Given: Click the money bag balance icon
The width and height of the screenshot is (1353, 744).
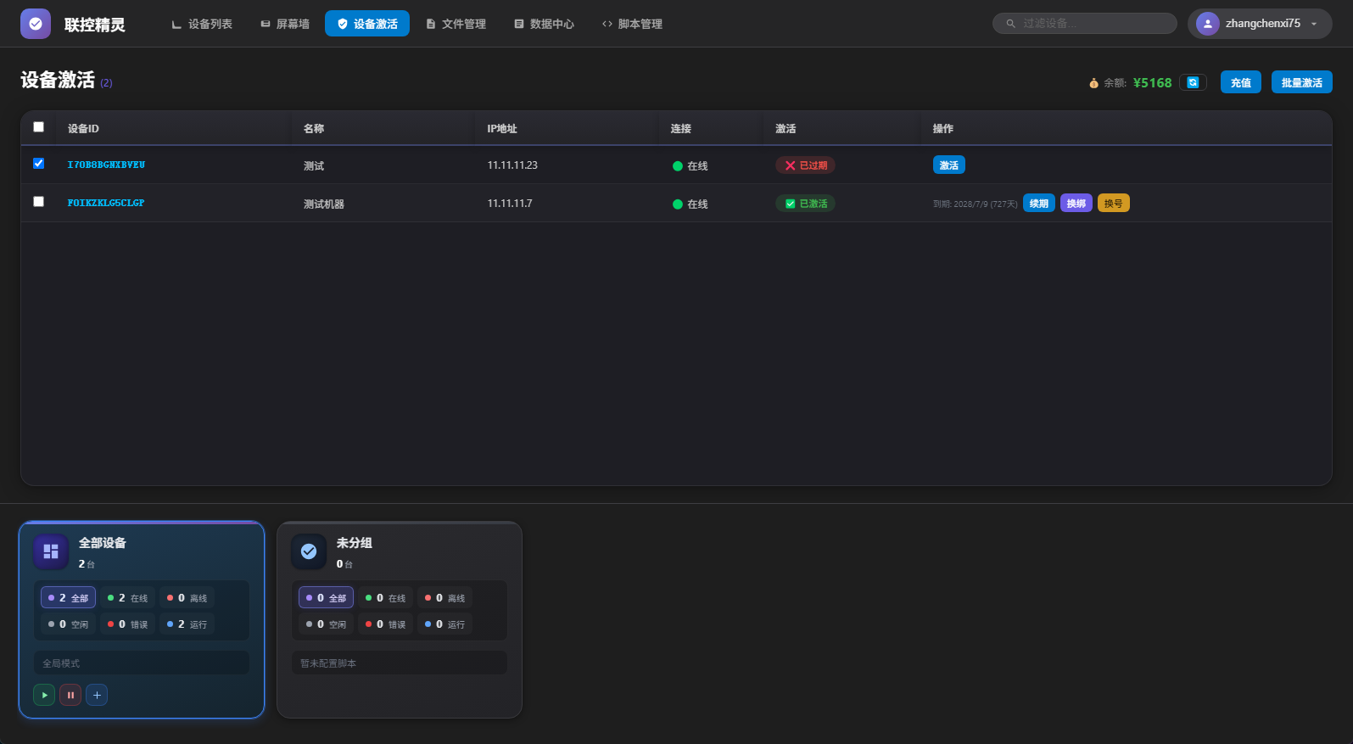Looking at the screenshot, I should point(1093,83).
